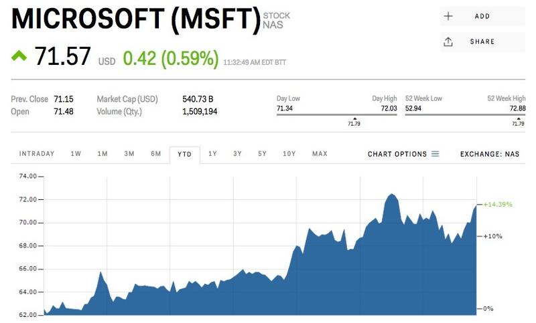The width and height of the screenshot is (536, 323).
Task: Click the share upload icon
Action: pos(448,41)
